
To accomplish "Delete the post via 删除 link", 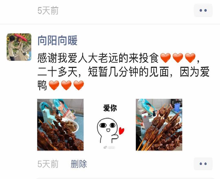I will click(79, 164).
